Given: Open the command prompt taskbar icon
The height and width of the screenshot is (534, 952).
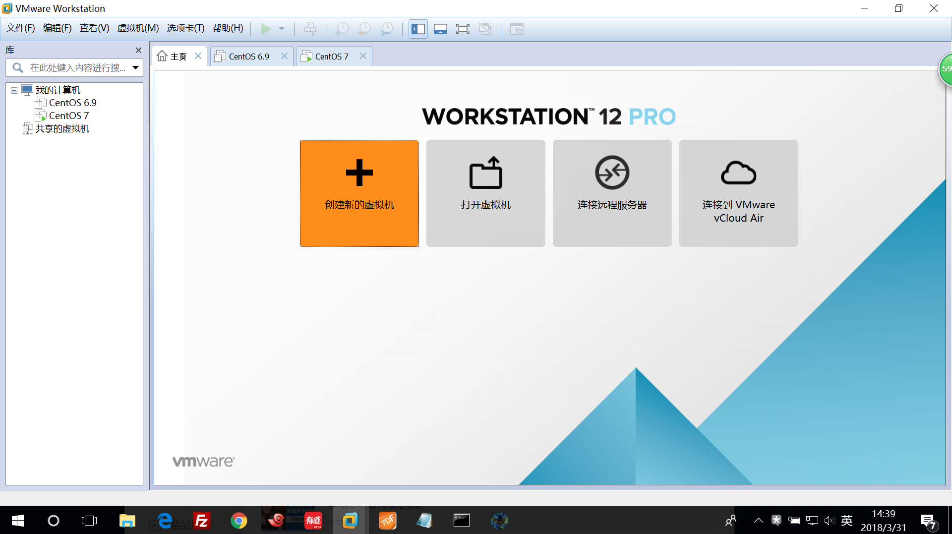Looking at the screenshot, I should coord(462,520).
